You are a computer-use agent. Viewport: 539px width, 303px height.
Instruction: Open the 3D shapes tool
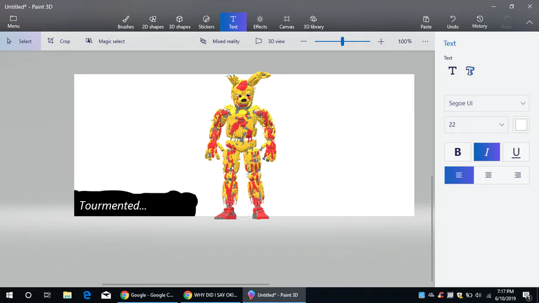[180, 22]
